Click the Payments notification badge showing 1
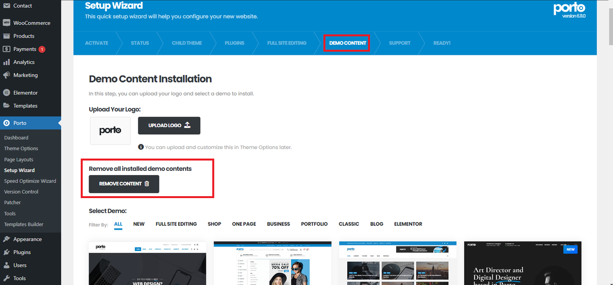613x285 pixels. (x=42, y=49)
